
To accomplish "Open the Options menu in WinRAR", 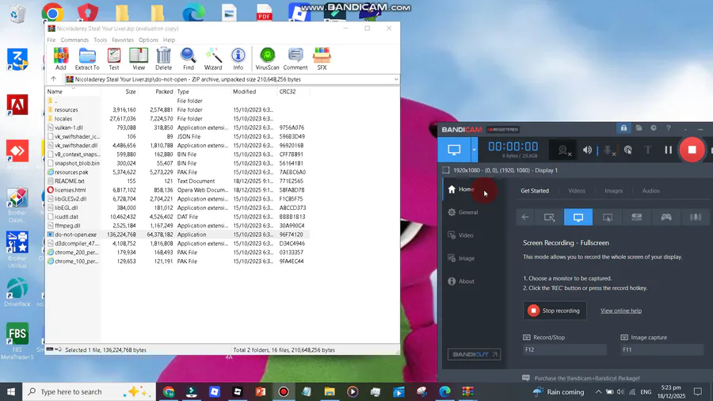I will tap(148, 40).
